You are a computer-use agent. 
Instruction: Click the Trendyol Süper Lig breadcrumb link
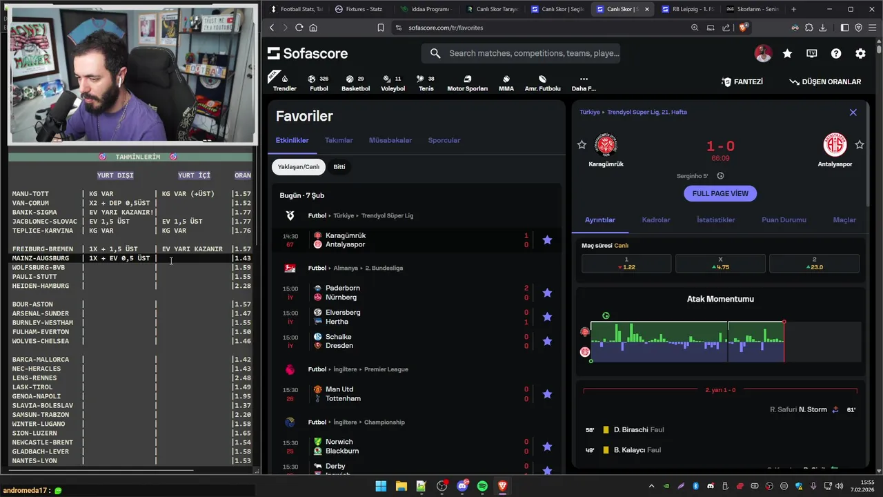(647, 112)
